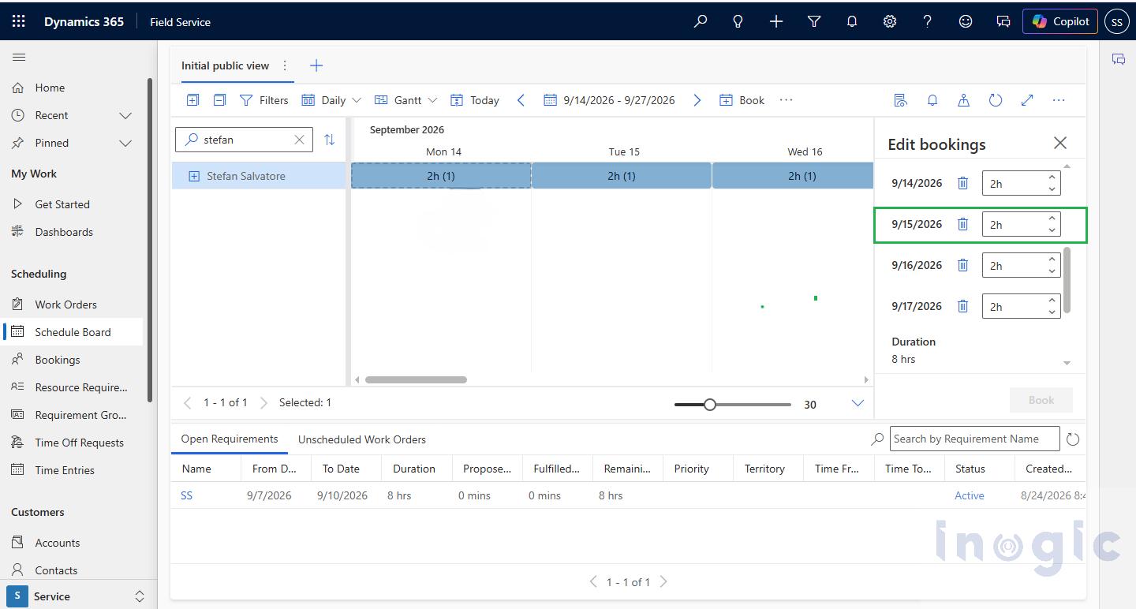Click the plus quick create icon
1136x609 pixels.
pos(776,21)
